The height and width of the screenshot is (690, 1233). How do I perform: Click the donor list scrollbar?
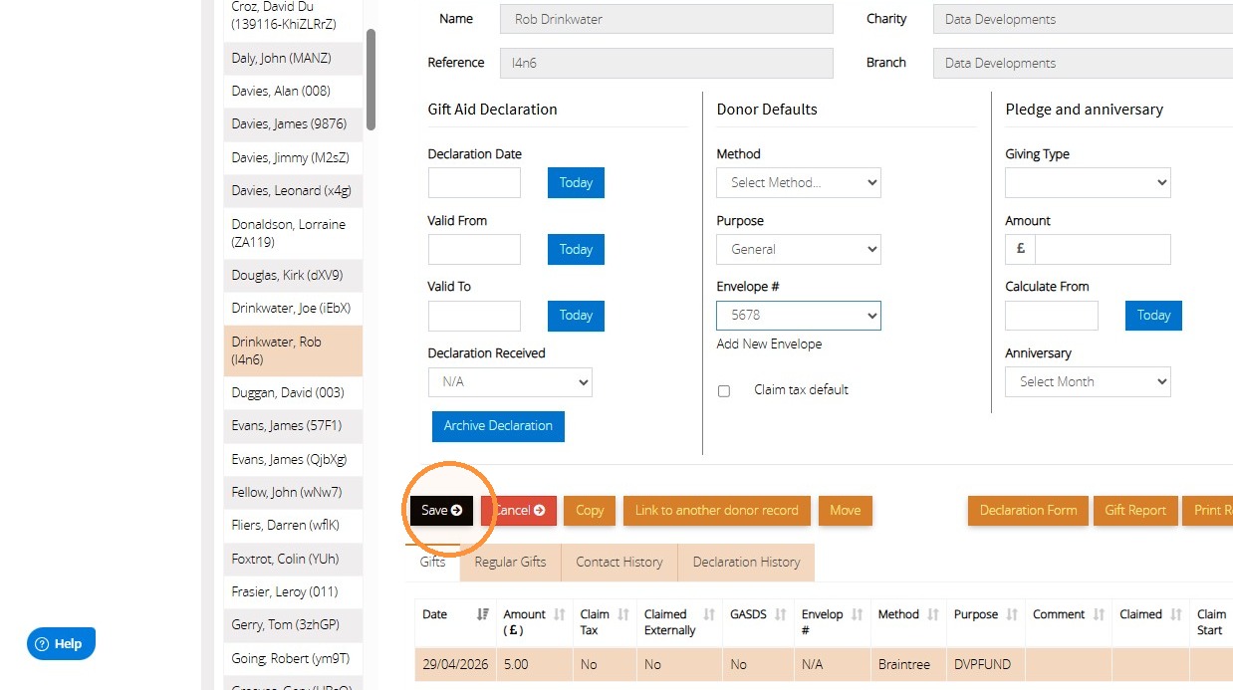(x=371, y=80)
